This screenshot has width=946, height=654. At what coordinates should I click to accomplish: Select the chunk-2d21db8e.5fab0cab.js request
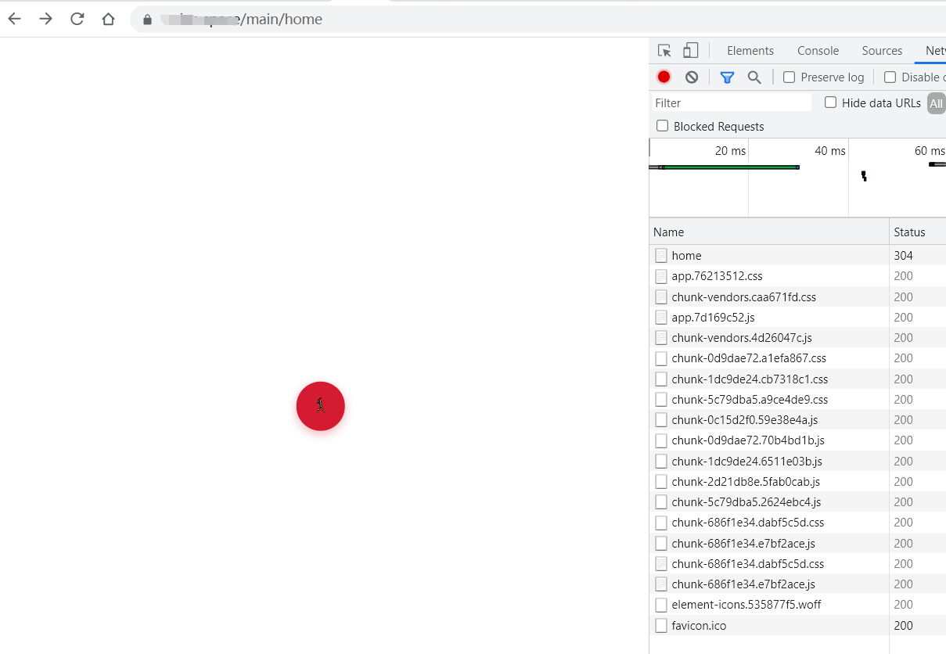coord(797,482)
